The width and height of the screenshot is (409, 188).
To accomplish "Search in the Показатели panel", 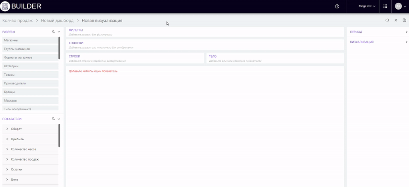I will pos(53,119).
